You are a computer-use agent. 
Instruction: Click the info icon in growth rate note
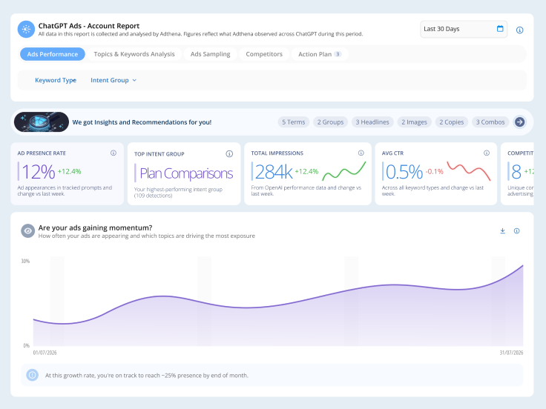pos(33,375)
